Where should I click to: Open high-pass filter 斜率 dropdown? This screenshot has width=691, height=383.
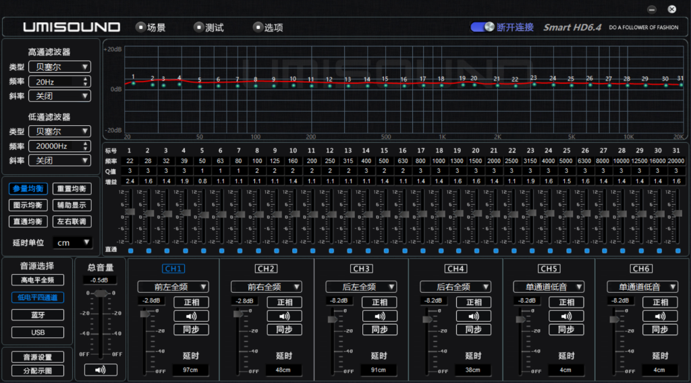pyautogui.click(x=59, y=96)
